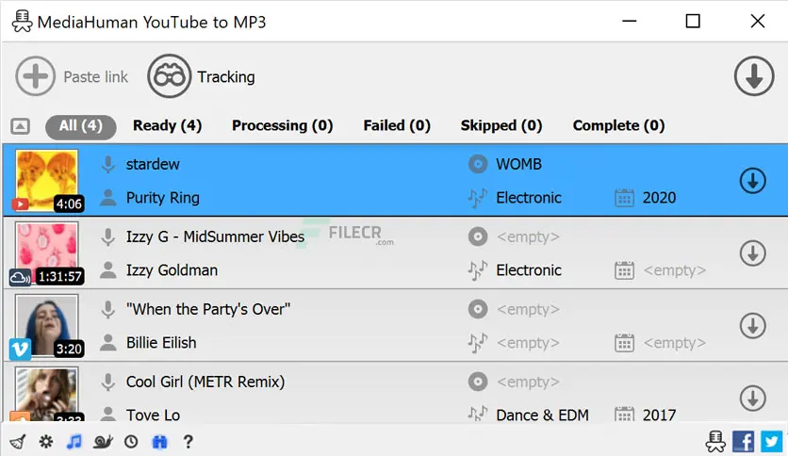Open Tracking with the binoculars icon
Viewport: 788px width, 456px height.
pyautogui.click(x=169, y=76)
